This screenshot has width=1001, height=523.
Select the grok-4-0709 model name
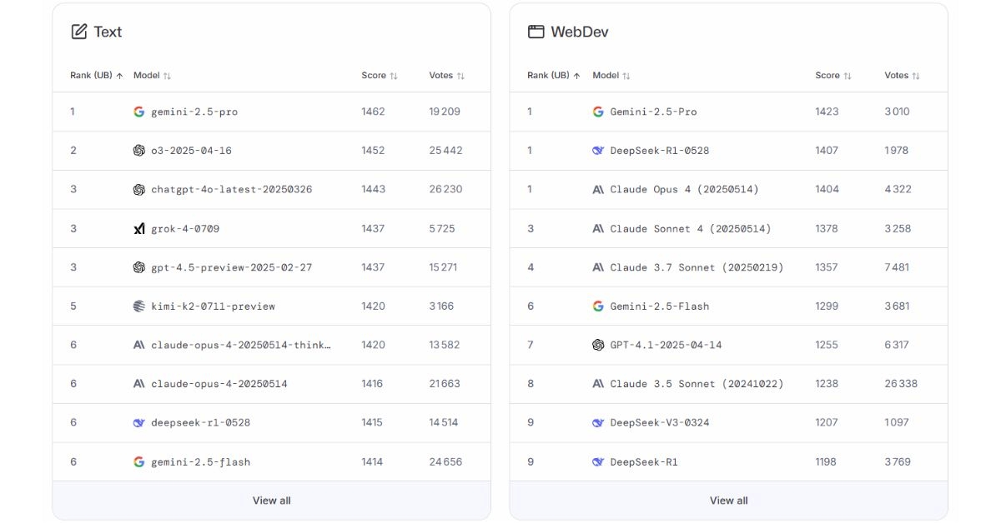click(185, 228)
